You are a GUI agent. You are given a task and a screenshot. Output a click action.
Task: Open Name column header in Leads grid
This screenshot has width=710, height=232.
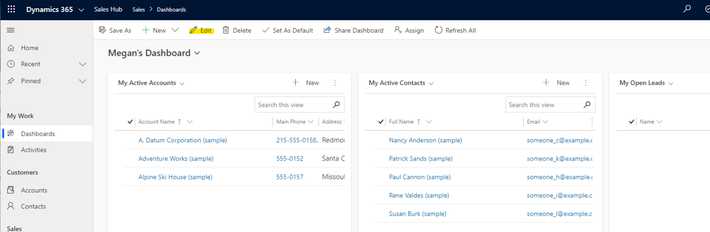tap(651, 122)
